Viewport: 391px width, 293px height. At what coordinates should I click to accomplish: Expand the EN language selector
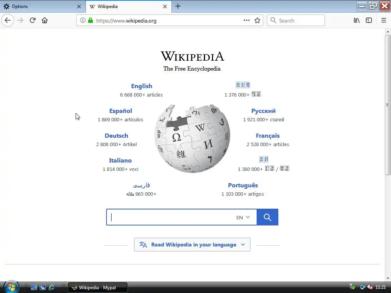pyautogui.click(x=243, y=217)
